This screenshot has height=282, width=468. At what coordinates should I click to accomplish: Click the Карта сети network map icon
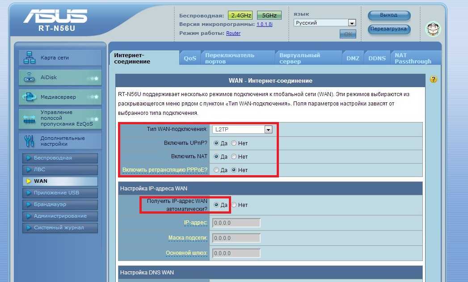(x=30, y=58)
